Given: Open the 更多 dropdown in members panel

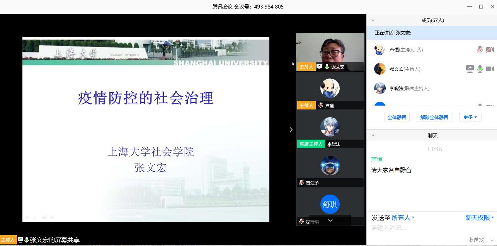Looking at the screenshot, I should click(x=470, y=117).
